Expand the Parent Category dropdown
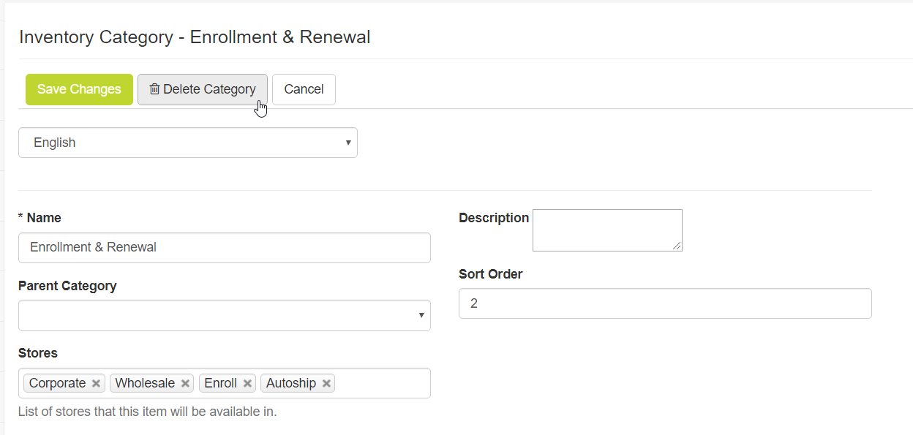This screenshot has height=435, width=913. point(224,315)
